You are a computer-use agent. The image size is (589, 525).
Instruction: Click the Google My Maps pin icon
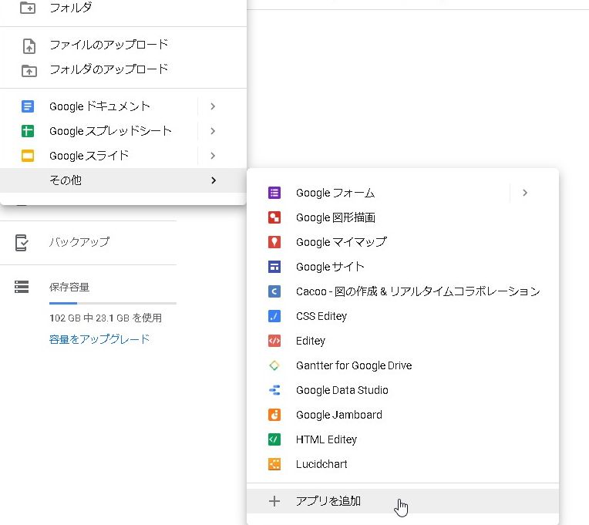pos(274,242)
